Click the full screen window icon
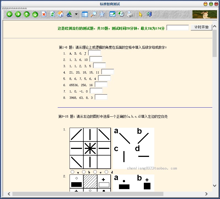The height and width of the screenshot is (199, 220). click(112, 14)
